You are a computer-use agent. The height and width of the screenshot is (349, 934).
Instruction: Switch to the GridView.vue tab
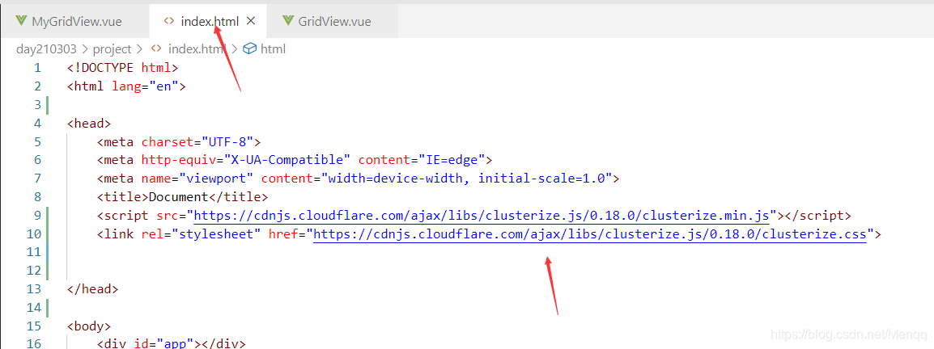[333, 21]
